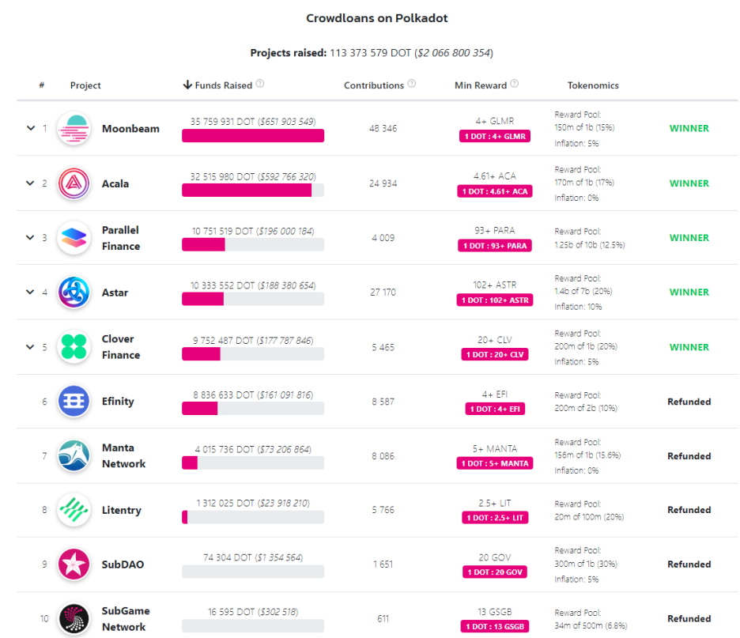Click the 1 DOT : 20+ CLV badge
Viewport: 740px width, 638px height.
click(x=495, y=354)
